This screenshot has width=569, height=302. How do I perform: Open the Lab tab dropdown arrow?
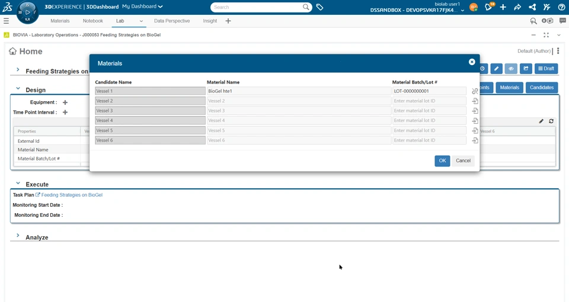[x=141, y=21]
